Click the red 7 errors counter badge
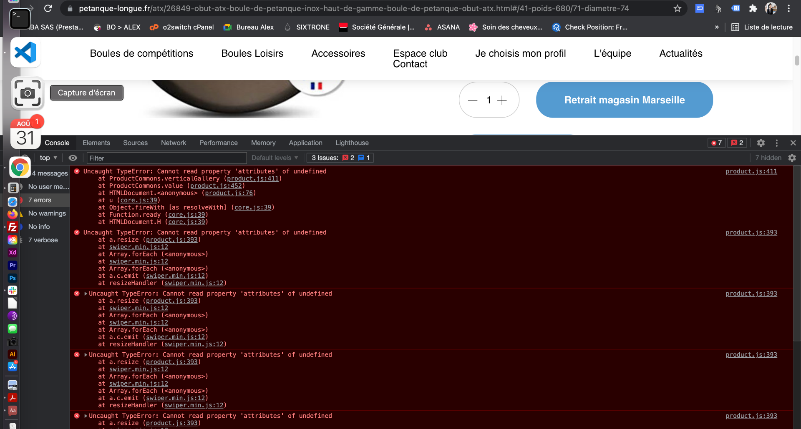Screen dimensions: 801x429 (x=717, y=143)
